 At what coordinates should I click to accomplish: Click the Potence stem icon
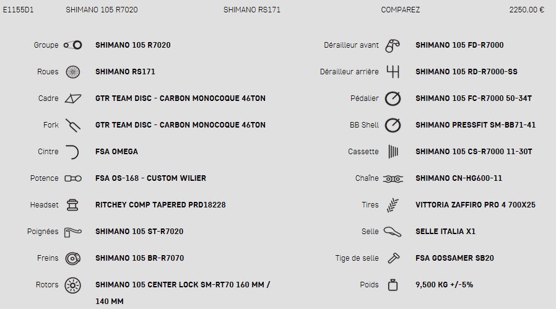click(x=72, y=178)
